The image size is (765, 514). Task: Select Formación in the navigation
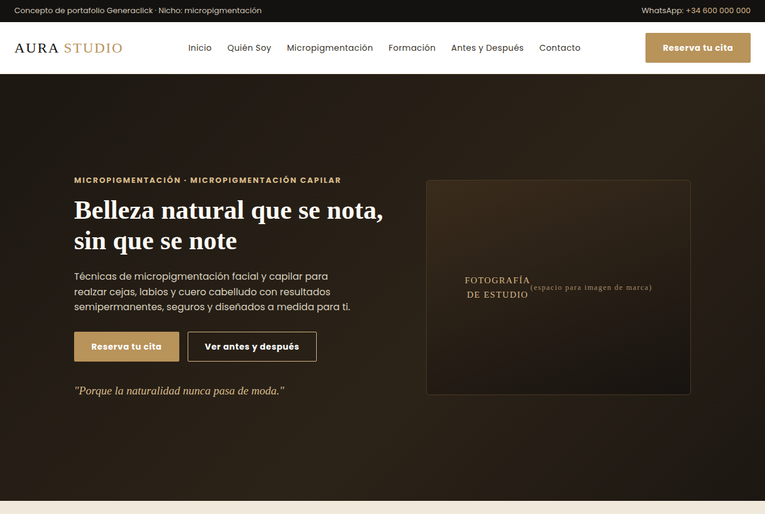point(412,48)
